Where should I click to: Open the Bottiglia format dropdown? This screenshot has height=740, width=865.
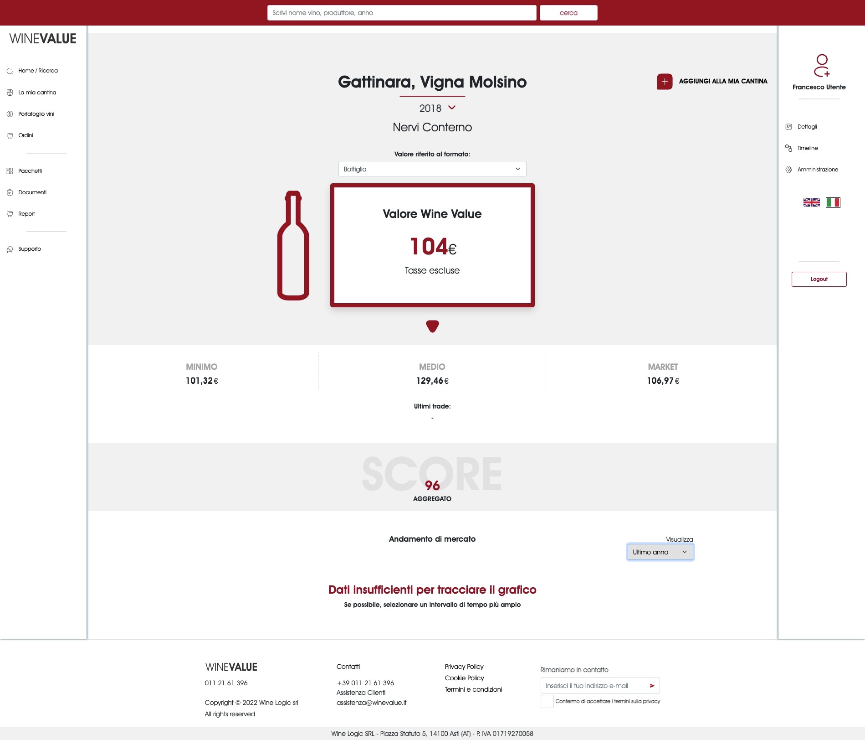pos(432,169)
